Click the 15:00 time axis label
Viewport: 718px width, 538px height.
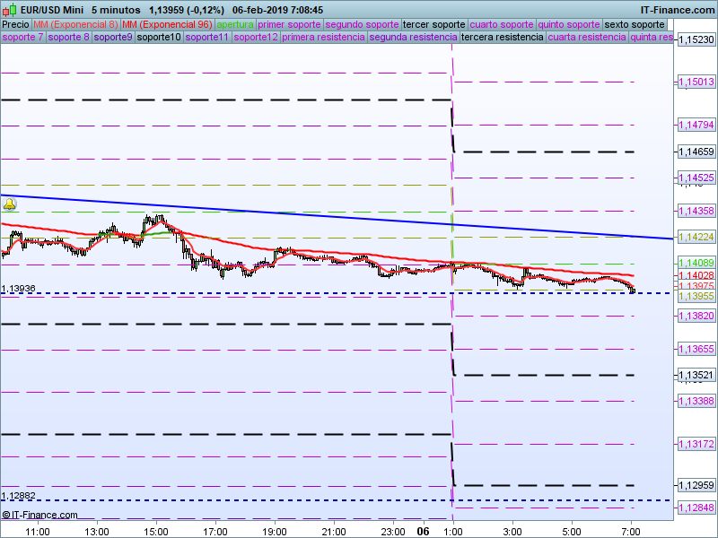[x=156, y=532]
